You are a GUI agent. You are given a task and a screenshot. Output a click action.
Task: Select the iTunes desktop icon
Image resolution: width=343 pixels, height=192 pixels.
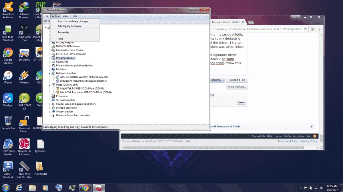pyautogui.click(x=8, y=77)
